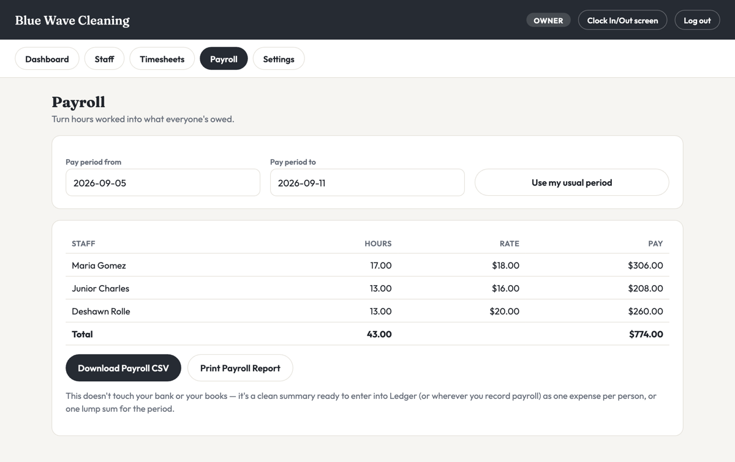
Task: Click the $306.00 pay amount
Action: (x=646, y=266)
